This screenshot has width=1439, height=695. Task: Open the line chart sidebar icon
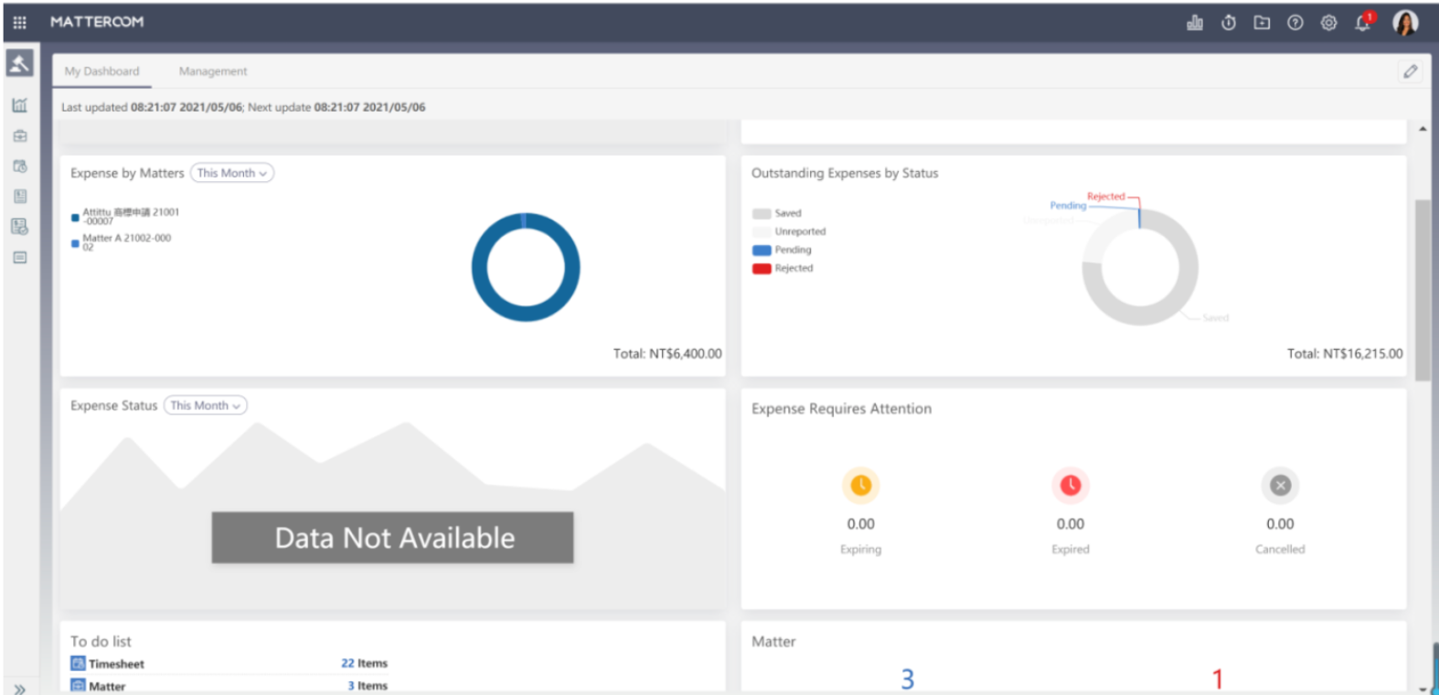(19, 105)
